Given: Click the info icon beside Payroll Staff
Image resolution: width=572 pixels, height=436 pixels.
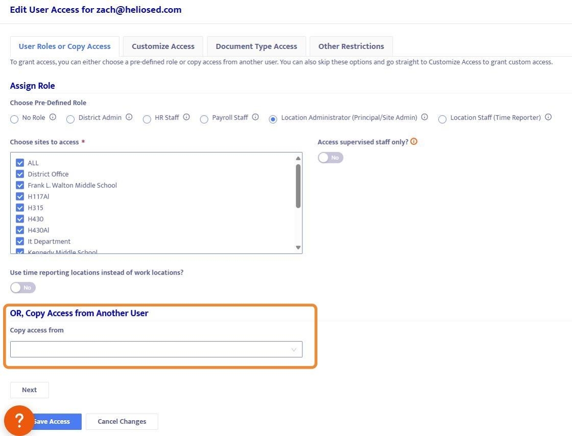Looking at the screenshot, I should tap(255, 117).
